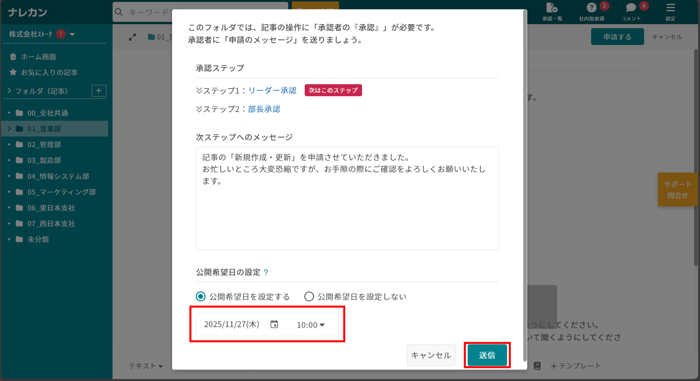Go to ホーム画面 in sidebar
Viewport: 700px width, 381px height.
click(38, 56)
